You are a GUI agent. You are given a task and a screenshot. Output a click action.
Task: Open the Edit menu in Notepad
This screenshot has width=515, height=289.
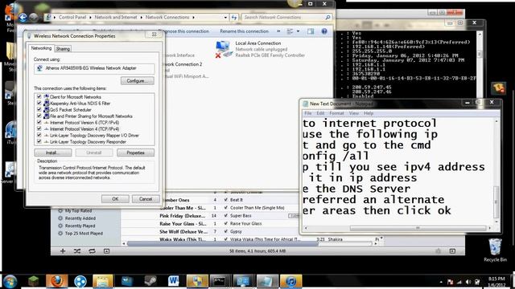[x=320, y=113]
